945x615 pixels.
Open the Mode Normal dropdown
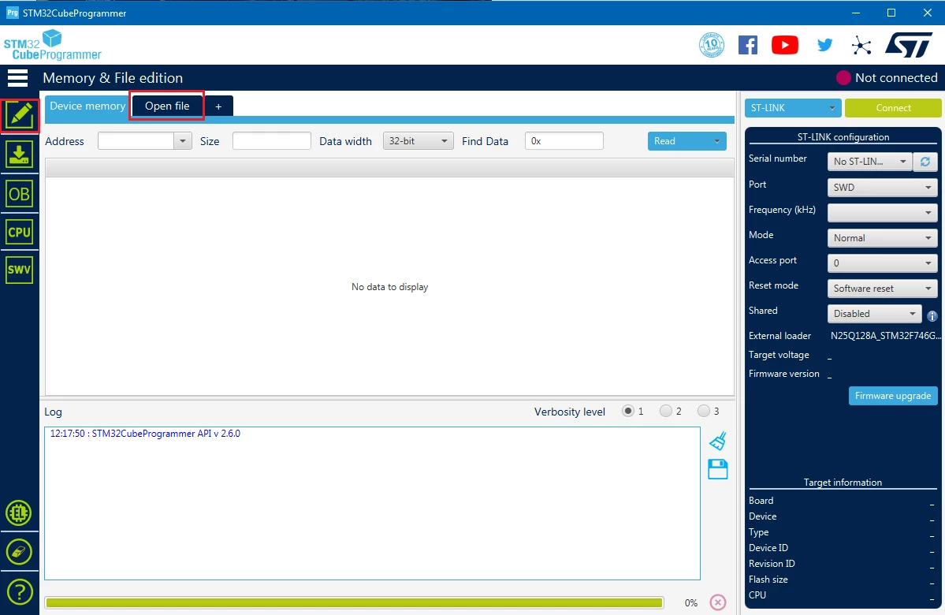tap(882, 238)
